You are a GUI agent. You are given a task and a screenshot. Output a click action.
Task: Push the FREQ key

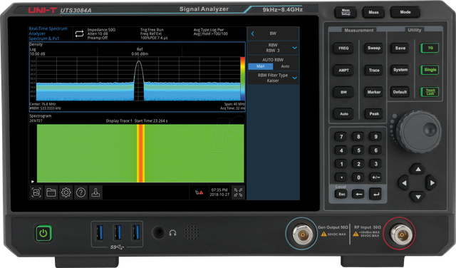coord(343,48)
